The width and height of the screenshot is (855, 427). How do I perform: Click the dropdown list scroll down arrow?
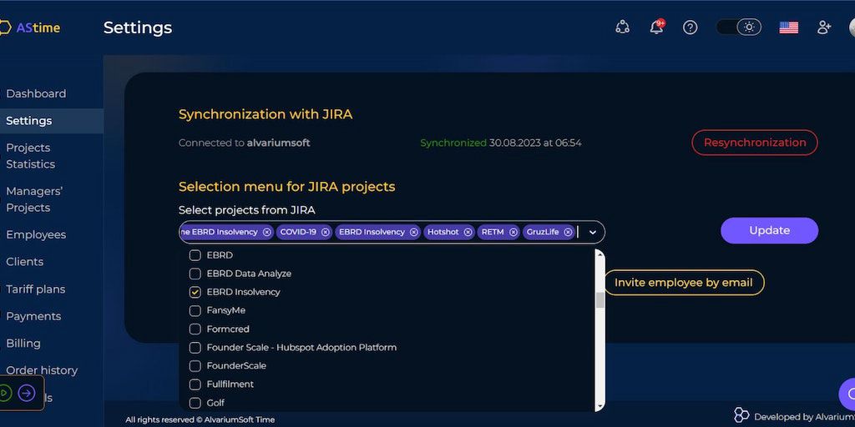600,406
